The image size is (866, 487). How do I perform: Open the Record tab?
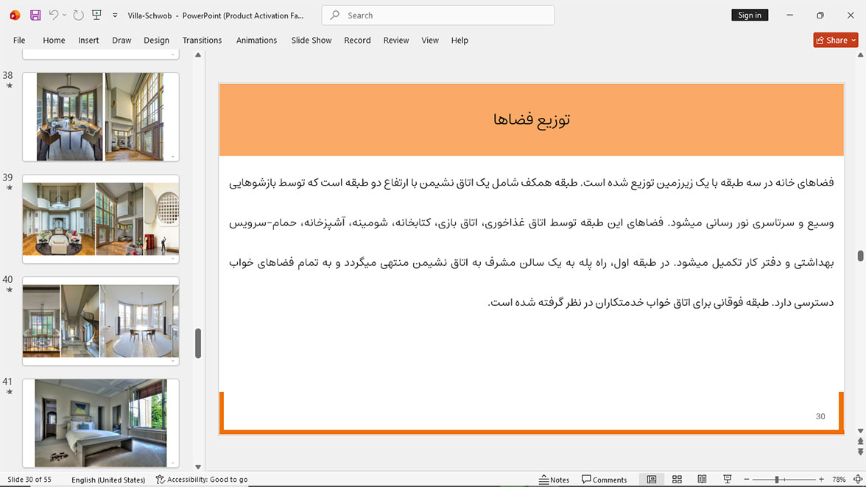pos(357,41)
